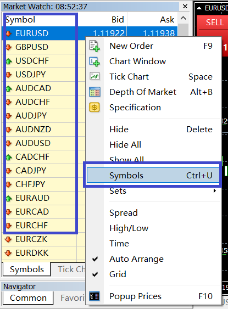Select the EURCZK row
Viewport: 228px width, 309px height.
(x=43, y=239)
